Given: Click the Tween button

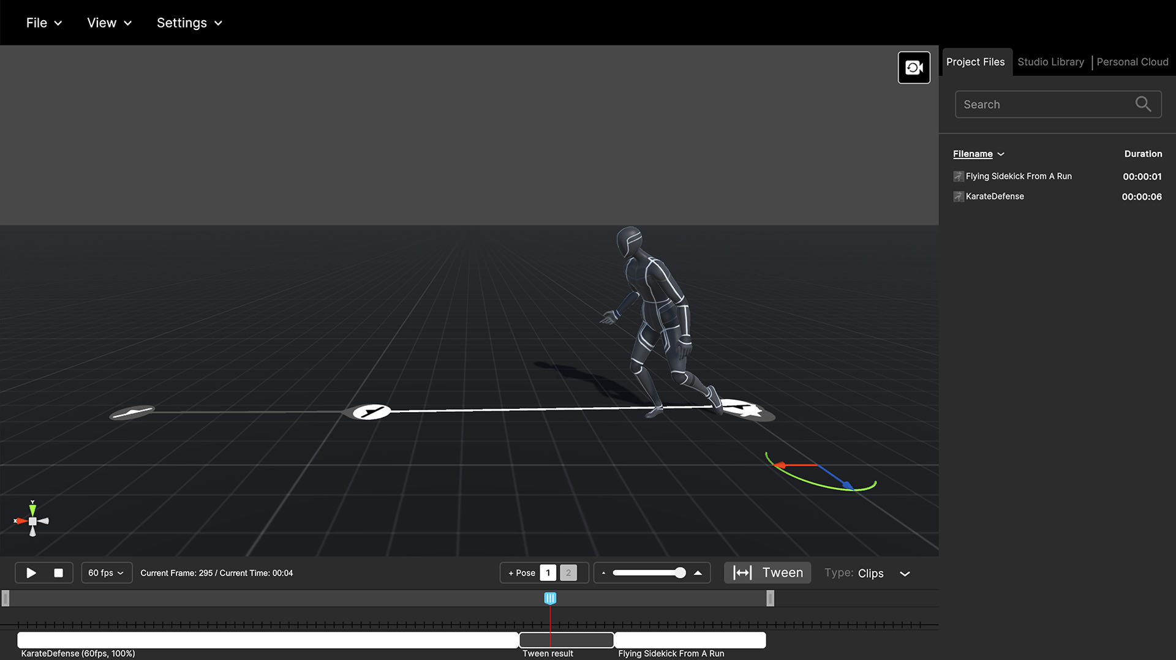Looking at the screenshot, I should click(x=767, y=573).
